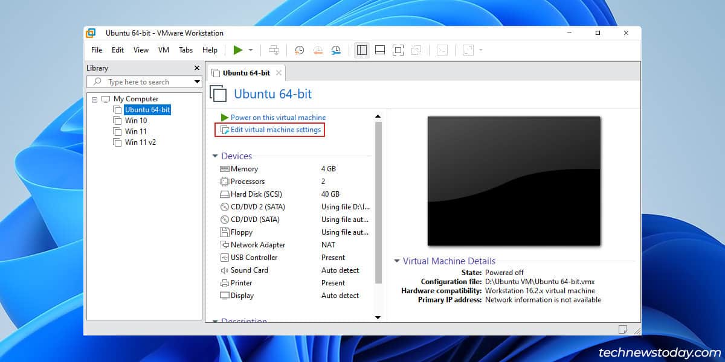Viewport: 725px width, 362px height.
Task: Enter full screen mode icon
Action: (x=398, y=50)
